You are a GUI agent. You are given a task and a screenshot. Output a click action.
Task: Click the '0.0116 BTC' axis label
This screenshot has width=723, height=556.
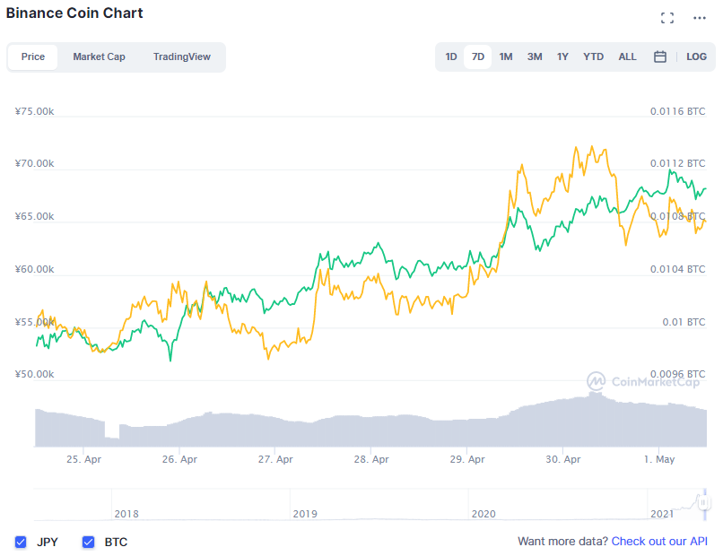(x=678, y=111)
